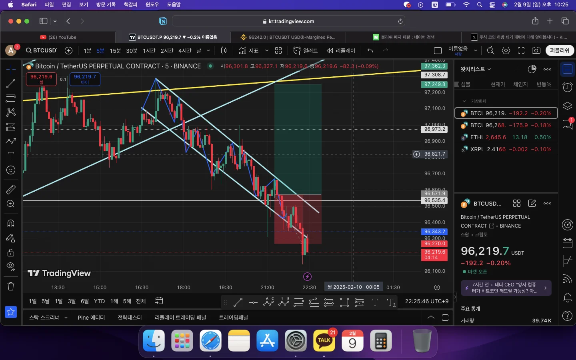Click the 퍼블리쉬 publish button

560,50
